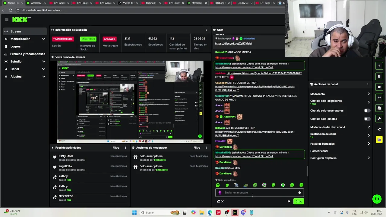The width and height of the screenshot is (386, 217).
Task: Select the NYXZERO3 Risa redemption entry
Action: (x=90, y=198)
